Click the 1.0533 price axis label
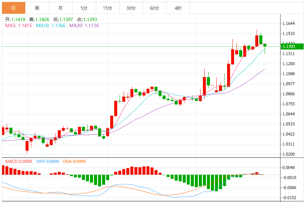The image size is (306, 202). pos(289,124)
